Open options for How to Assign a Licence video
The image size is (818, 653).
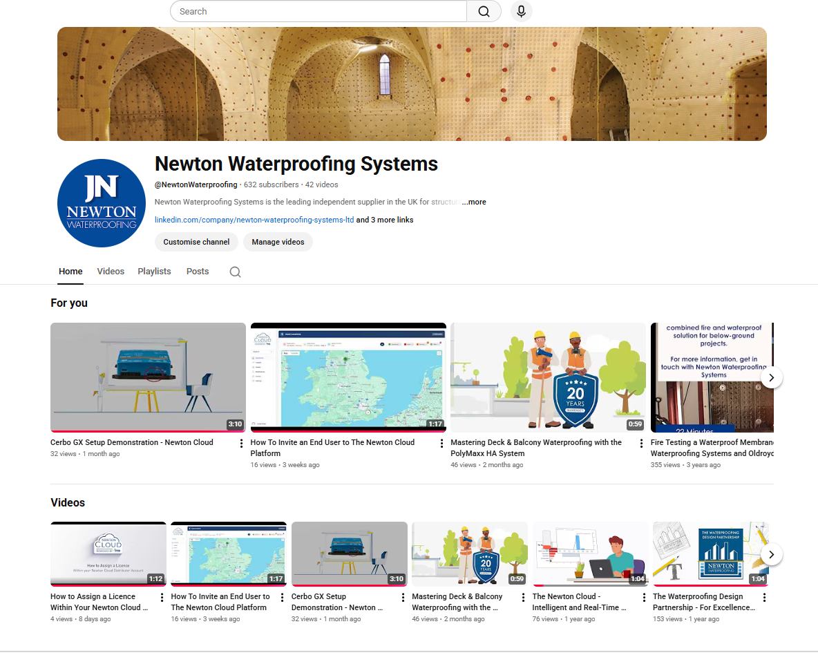point(162,597)
